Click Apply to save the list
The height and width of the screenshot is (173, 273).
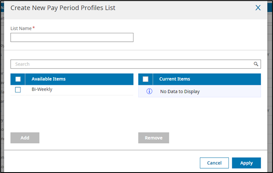tap(246, 163)
